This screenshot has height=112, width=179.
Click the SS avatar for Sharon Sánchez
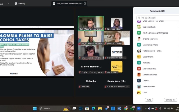pos(139,69)
